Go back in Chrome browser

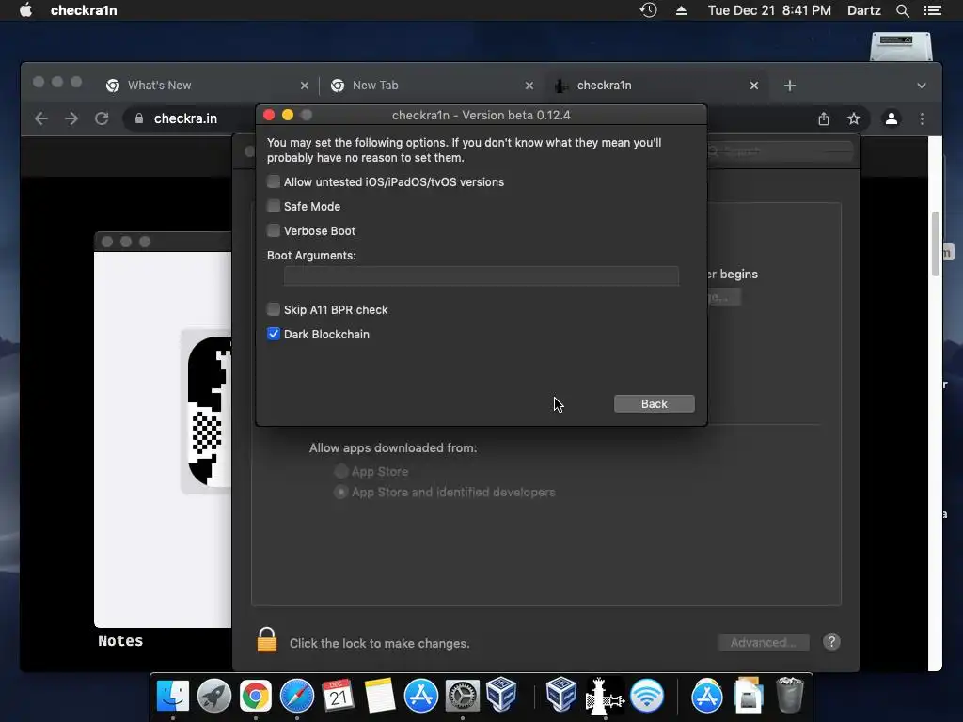coord(41,118)
